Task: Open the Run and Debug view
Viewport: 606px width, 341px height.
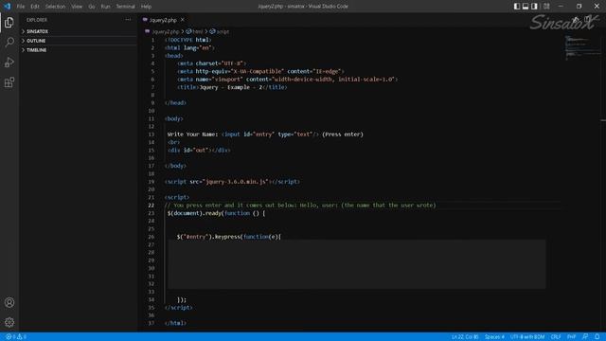Action: [x=9, y=62]
